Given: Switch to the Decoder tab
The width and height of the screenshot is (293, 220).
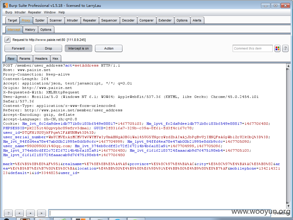Looking at the screenshot, I should (128, 20).
